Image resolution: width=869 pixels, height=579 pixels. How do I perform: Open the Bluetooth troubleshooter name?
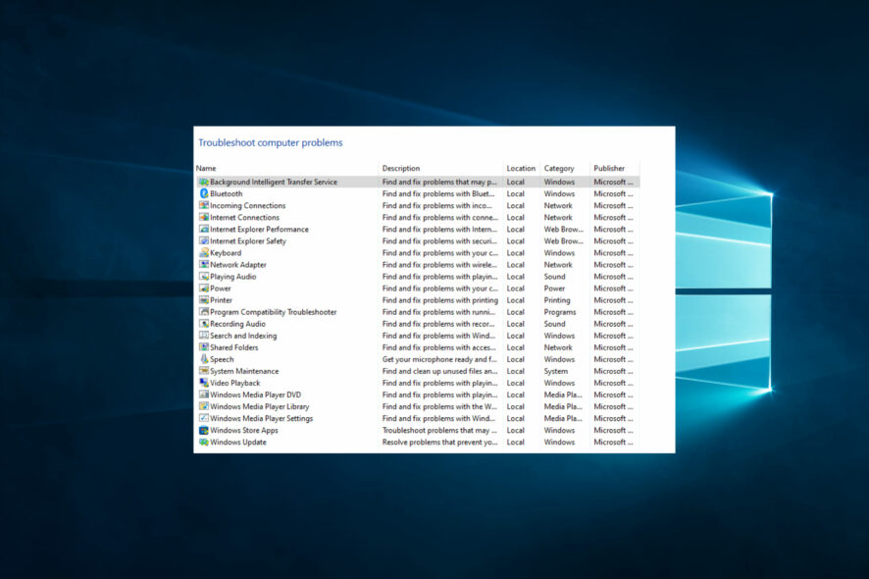(227, 193)
